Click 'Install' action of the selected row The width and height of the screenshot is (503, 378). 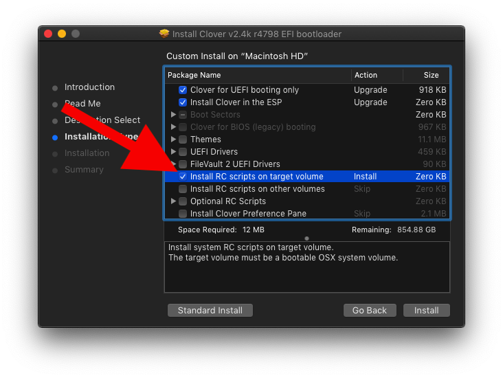pyautogui.click(x=365, y=177)
